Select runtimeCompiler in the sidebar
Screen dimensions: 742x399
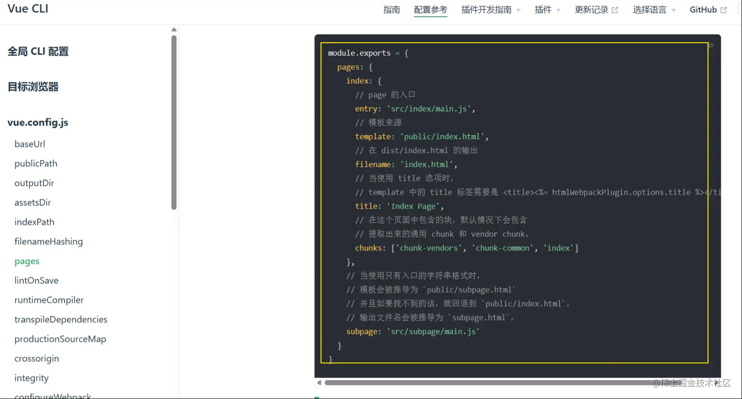pos(49,300)
